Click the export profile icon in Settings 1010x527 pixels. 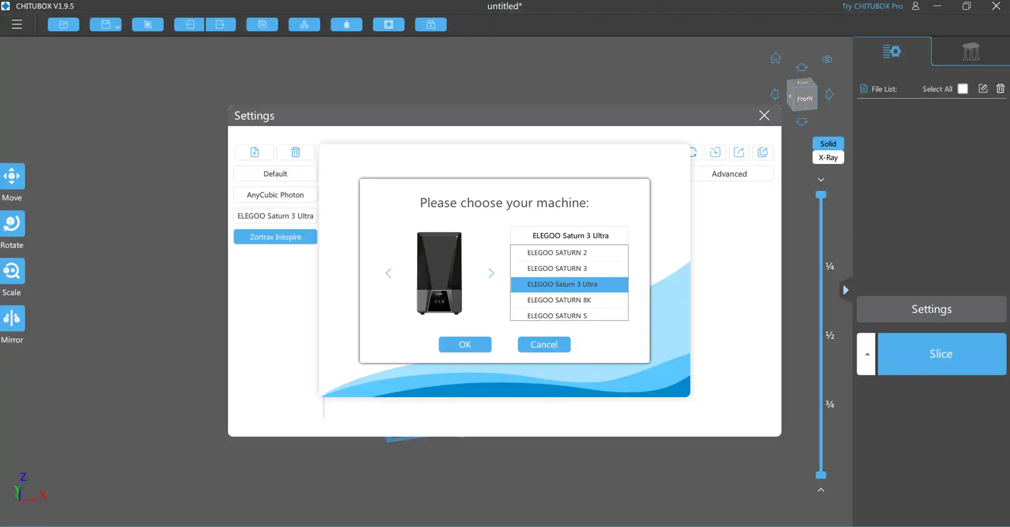click(739, 152)
